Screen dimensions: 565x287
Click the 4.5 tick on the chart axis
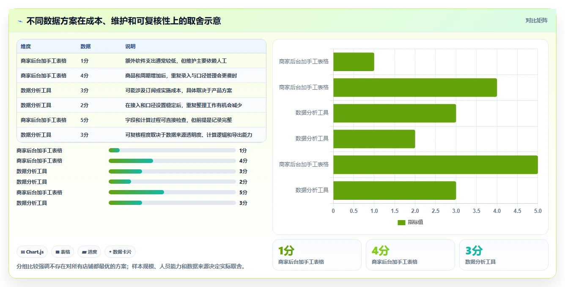(517, 211)
